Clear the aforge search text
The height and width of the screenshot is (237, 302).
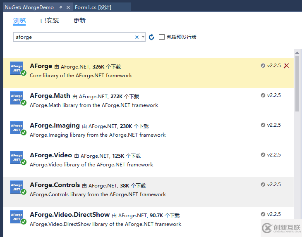coord(137,37)
